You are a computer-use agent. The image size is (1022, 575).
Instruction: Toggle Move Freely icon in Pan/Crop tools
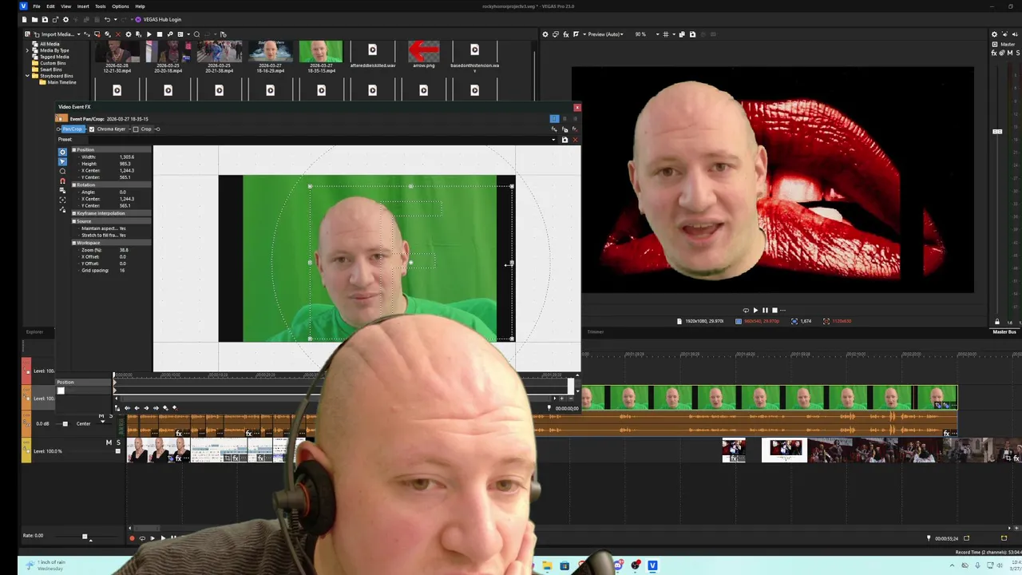pos(63,209)
